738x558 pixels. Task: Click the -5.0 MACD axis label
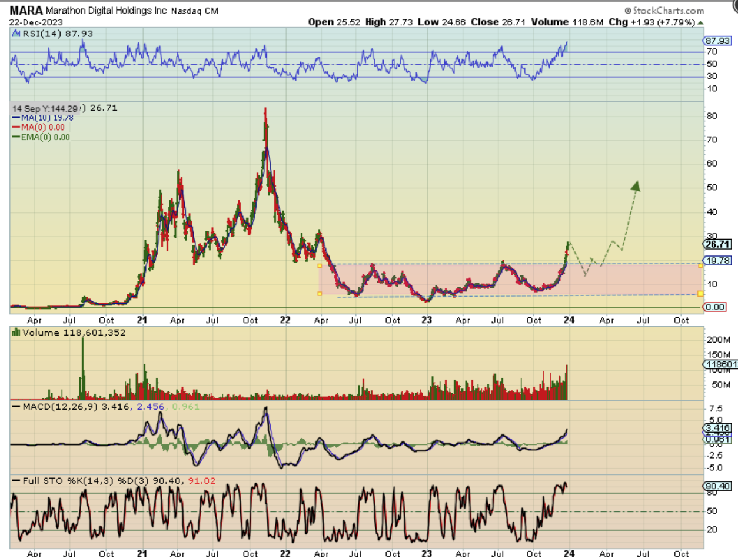713,468
